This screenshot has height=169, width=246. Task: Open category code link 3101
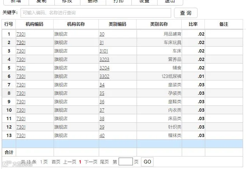pyautogui.click(x=104, y=51)
